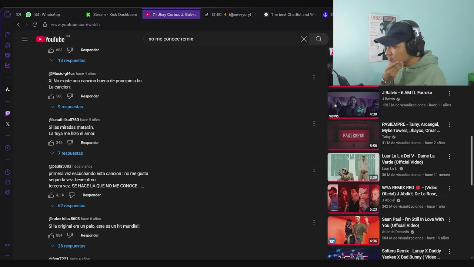Open Sean Paul video thumbnail 4:36
The width and height of the screenshot is (474, 267).
click(x=353, y=231)
